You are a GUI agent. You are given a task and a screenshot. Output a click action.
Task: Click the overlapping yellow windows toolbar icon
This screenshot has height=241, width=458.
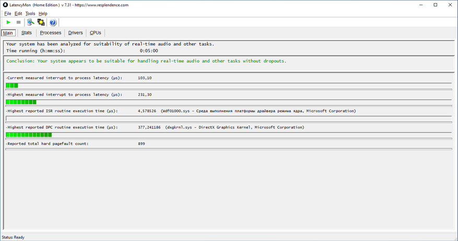tap(41, 22)
